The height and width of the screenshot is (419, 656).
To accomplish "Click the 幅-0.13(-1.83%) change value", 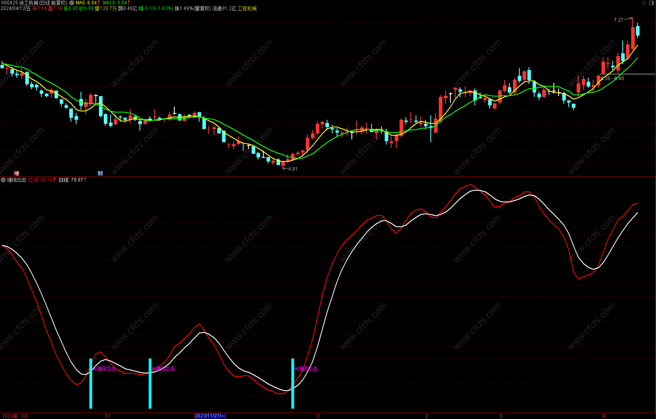I will 156,8.
